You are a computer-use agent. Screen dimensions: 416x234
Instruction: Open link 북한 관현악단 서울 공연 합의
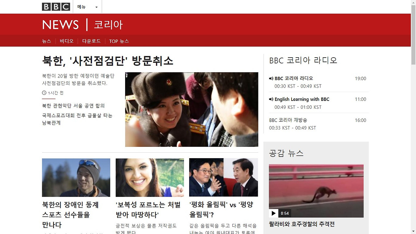point(73,106)
